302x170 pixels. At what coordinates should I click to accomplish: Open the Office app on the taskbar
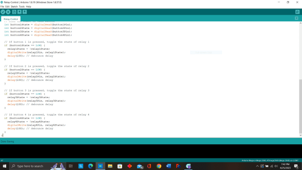click(149, 166)
